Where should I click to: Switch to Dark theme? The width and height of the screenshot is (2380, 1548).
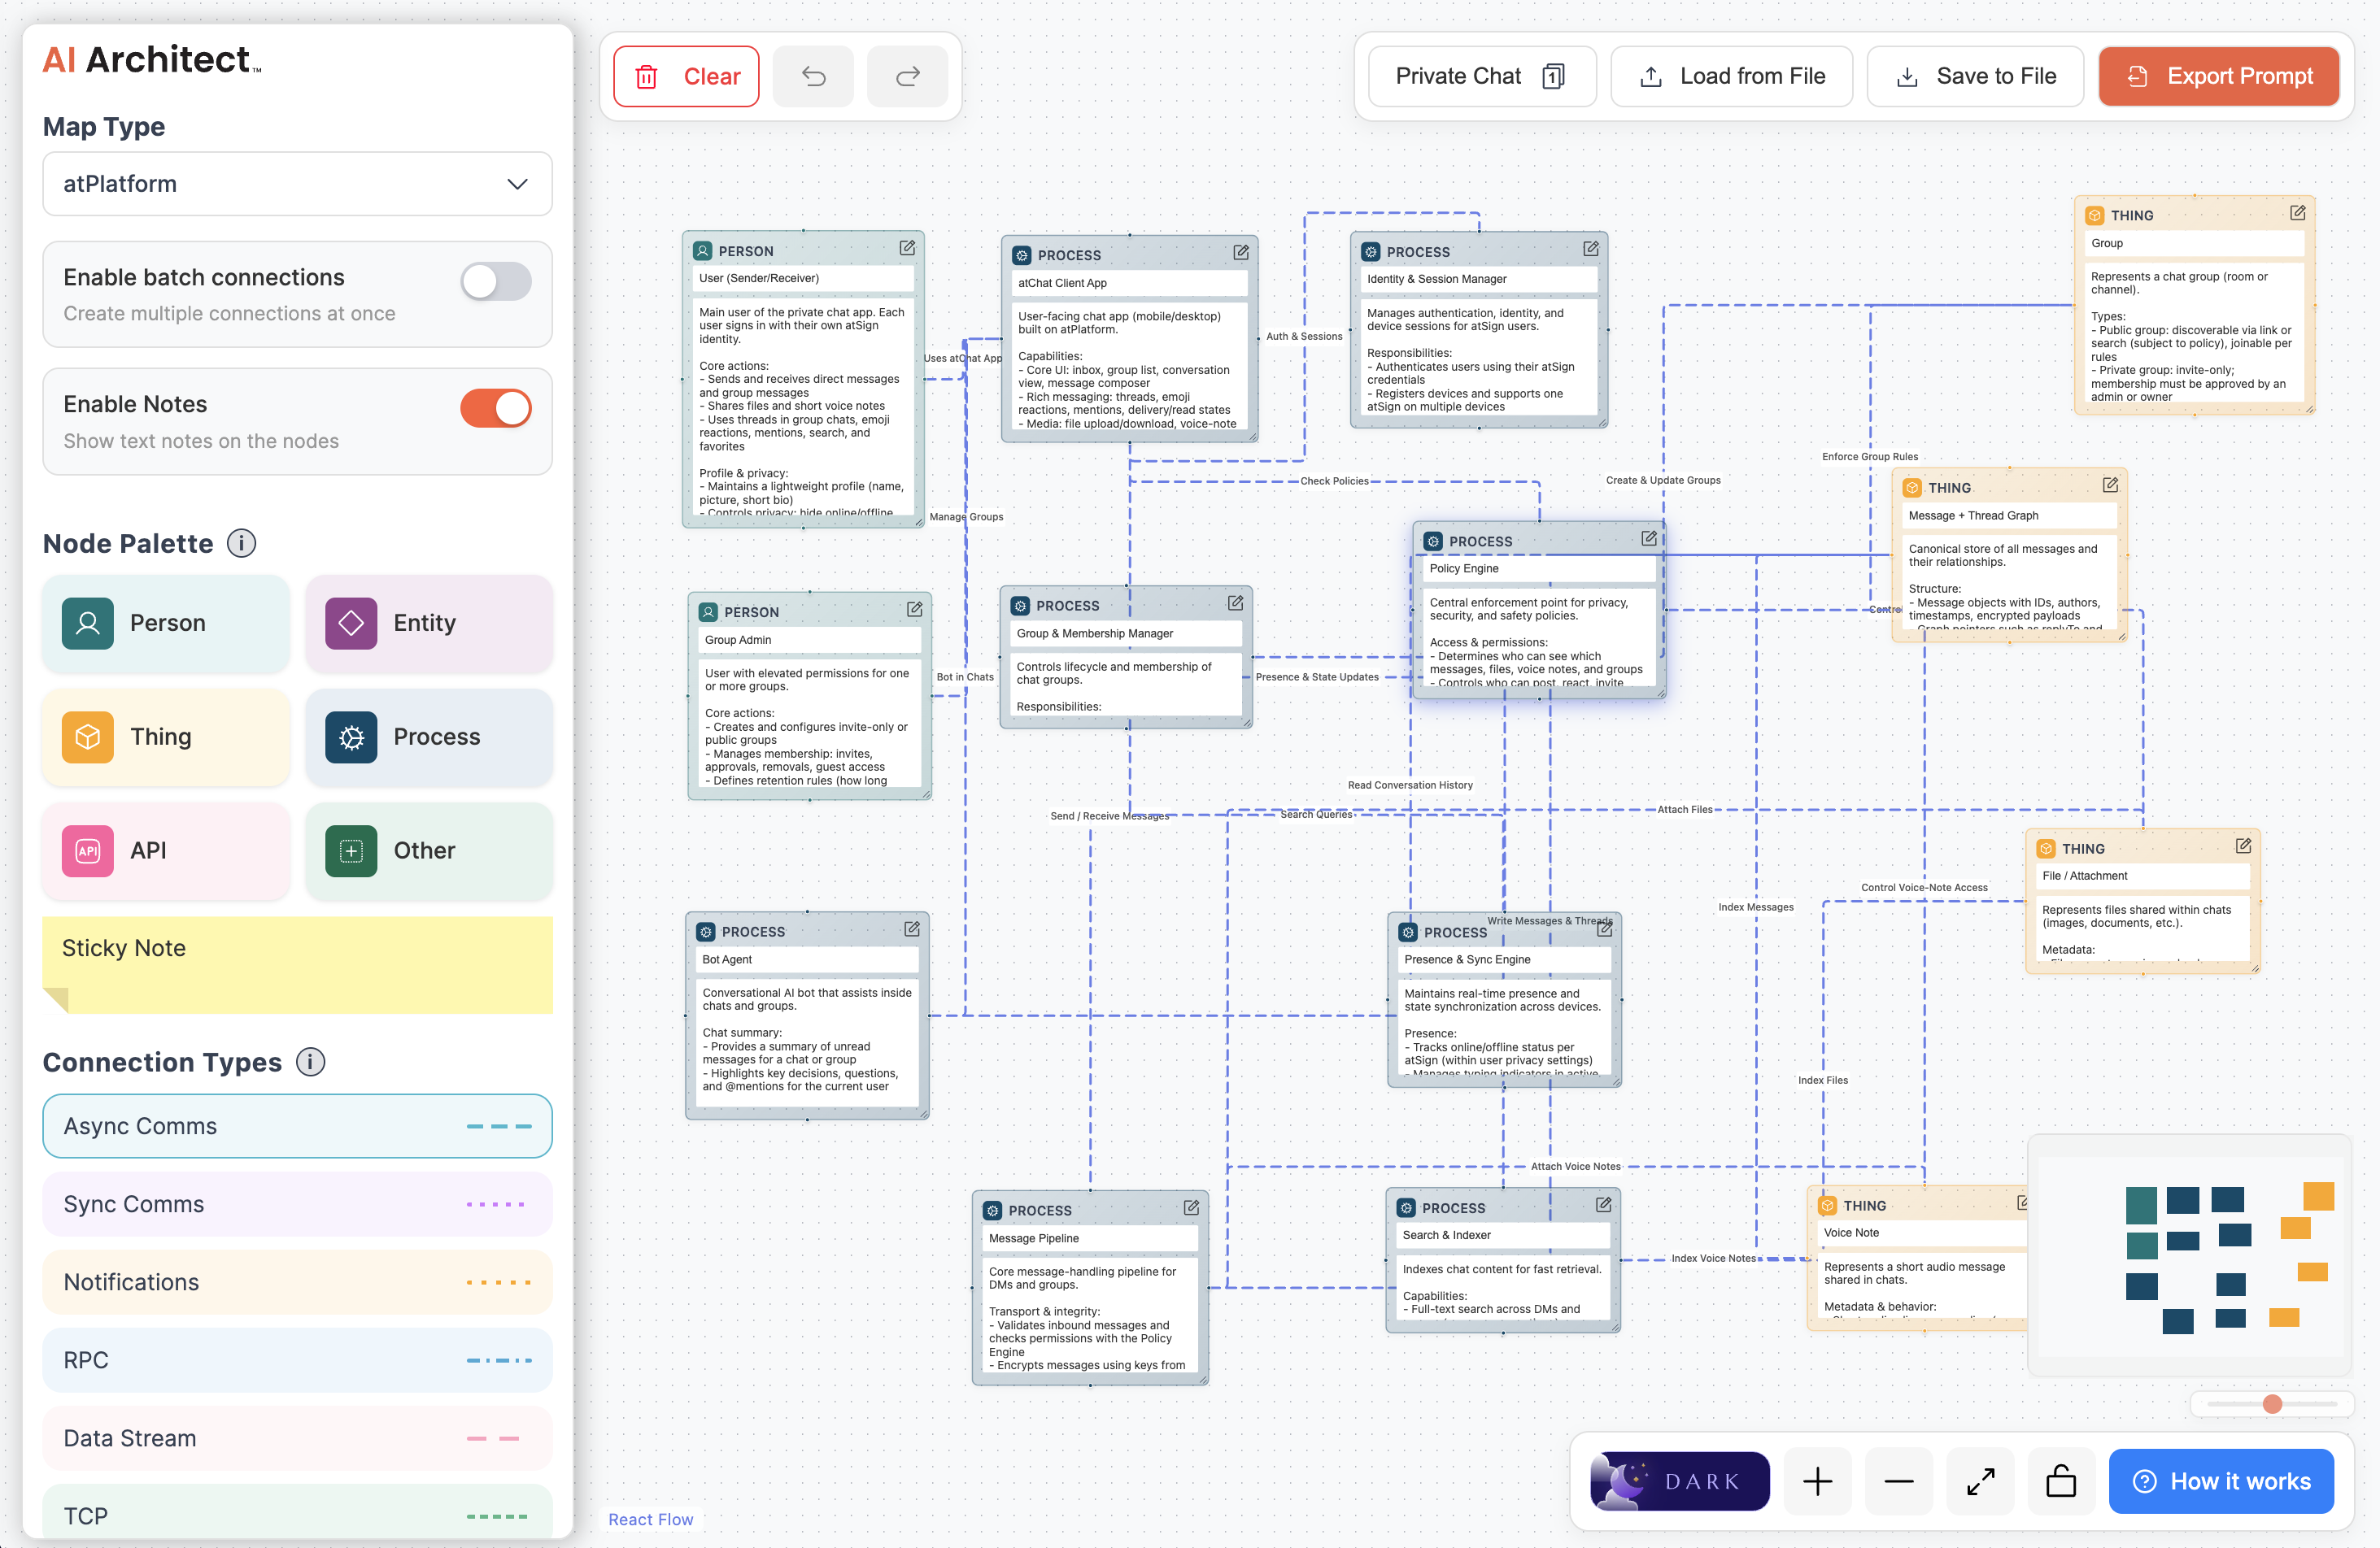(1678, 1481)
